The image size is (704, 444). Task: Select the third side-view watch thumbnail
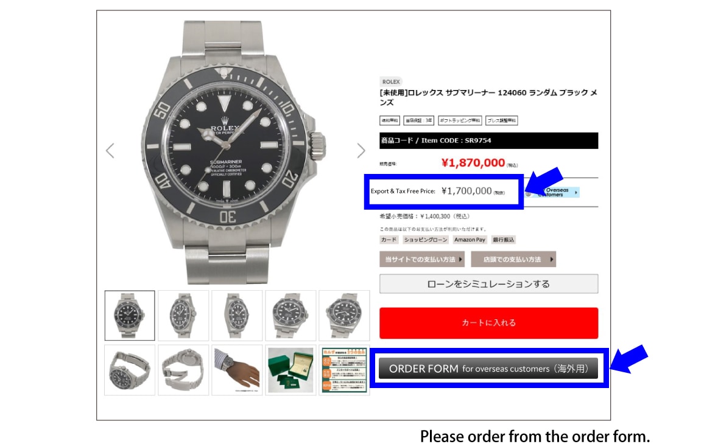point(237,315)
